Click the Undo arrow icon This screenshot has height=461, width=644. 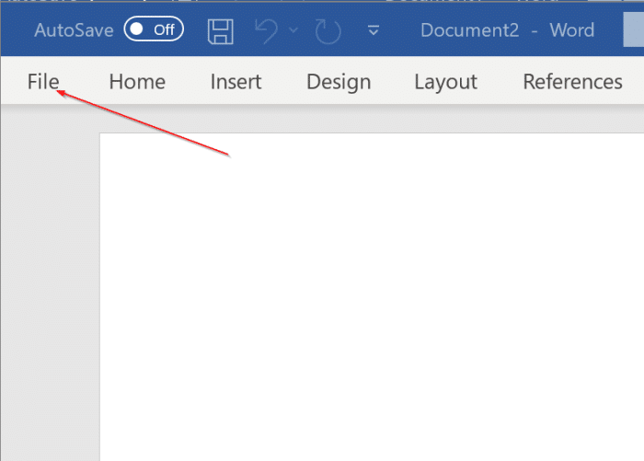click(266, 30)
